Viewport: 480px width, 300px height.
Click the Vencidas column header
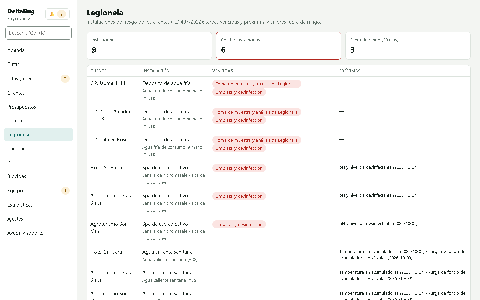(x=223, y=71)
